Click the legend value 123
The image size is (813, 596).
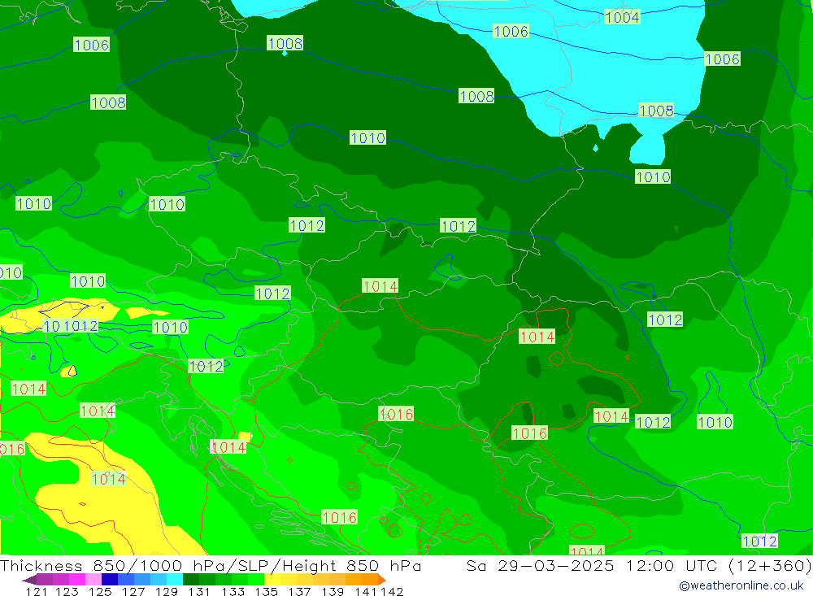pos(67,591)
